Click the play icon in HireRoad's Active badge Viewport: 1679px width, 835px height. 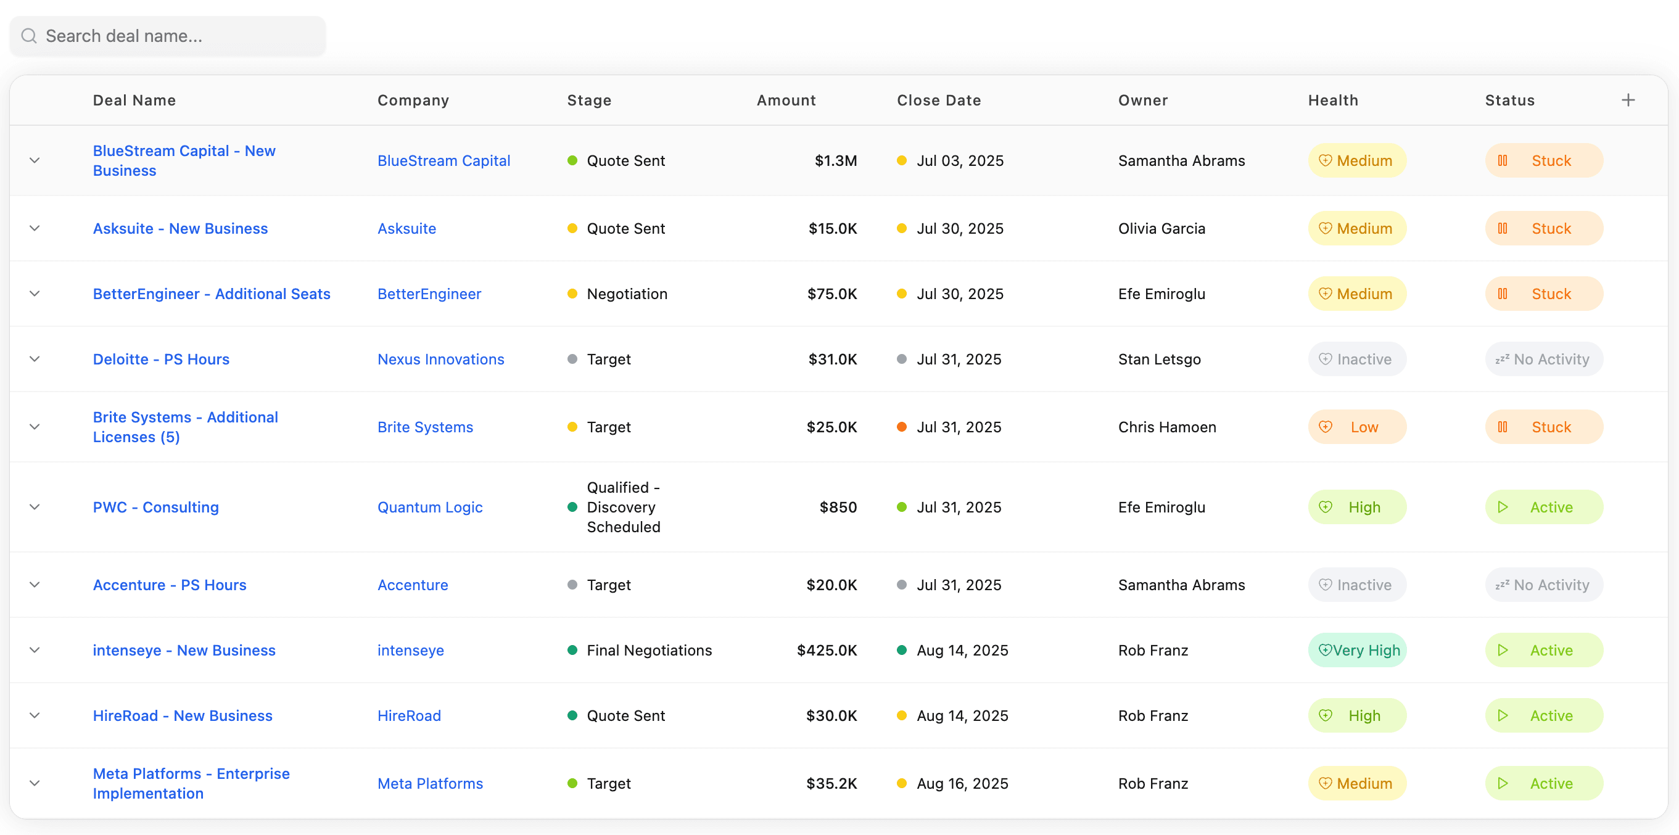pos(1503,715)
